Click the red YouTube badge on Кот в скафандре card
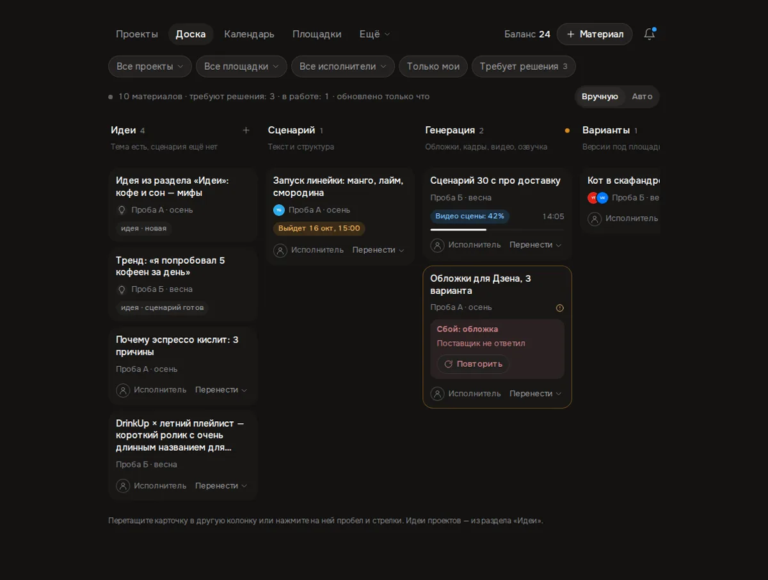 (593, 198)
